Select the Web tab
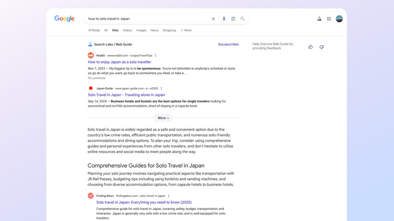394x221 pixels. pos(115,30)
